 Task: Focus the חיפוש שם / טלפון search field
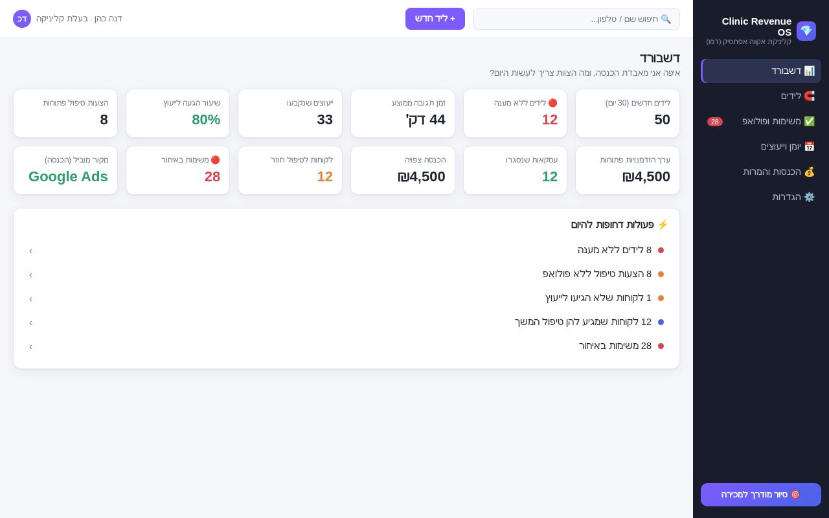pos(576,19)
